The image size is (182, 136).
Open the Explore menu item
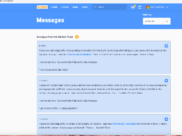(x=65, y=7)
